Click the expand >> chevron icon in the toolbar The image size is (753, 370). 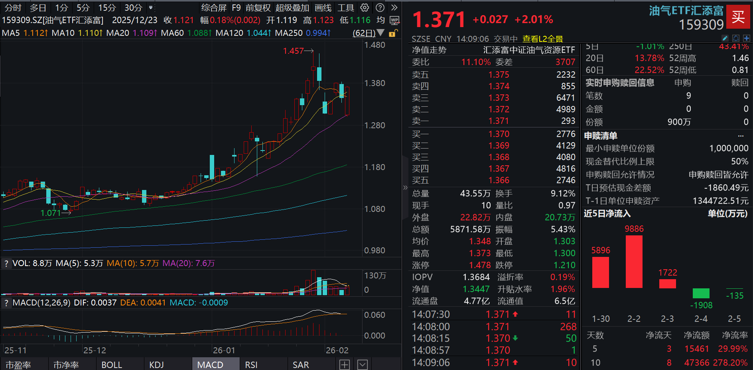click(394, 8)
